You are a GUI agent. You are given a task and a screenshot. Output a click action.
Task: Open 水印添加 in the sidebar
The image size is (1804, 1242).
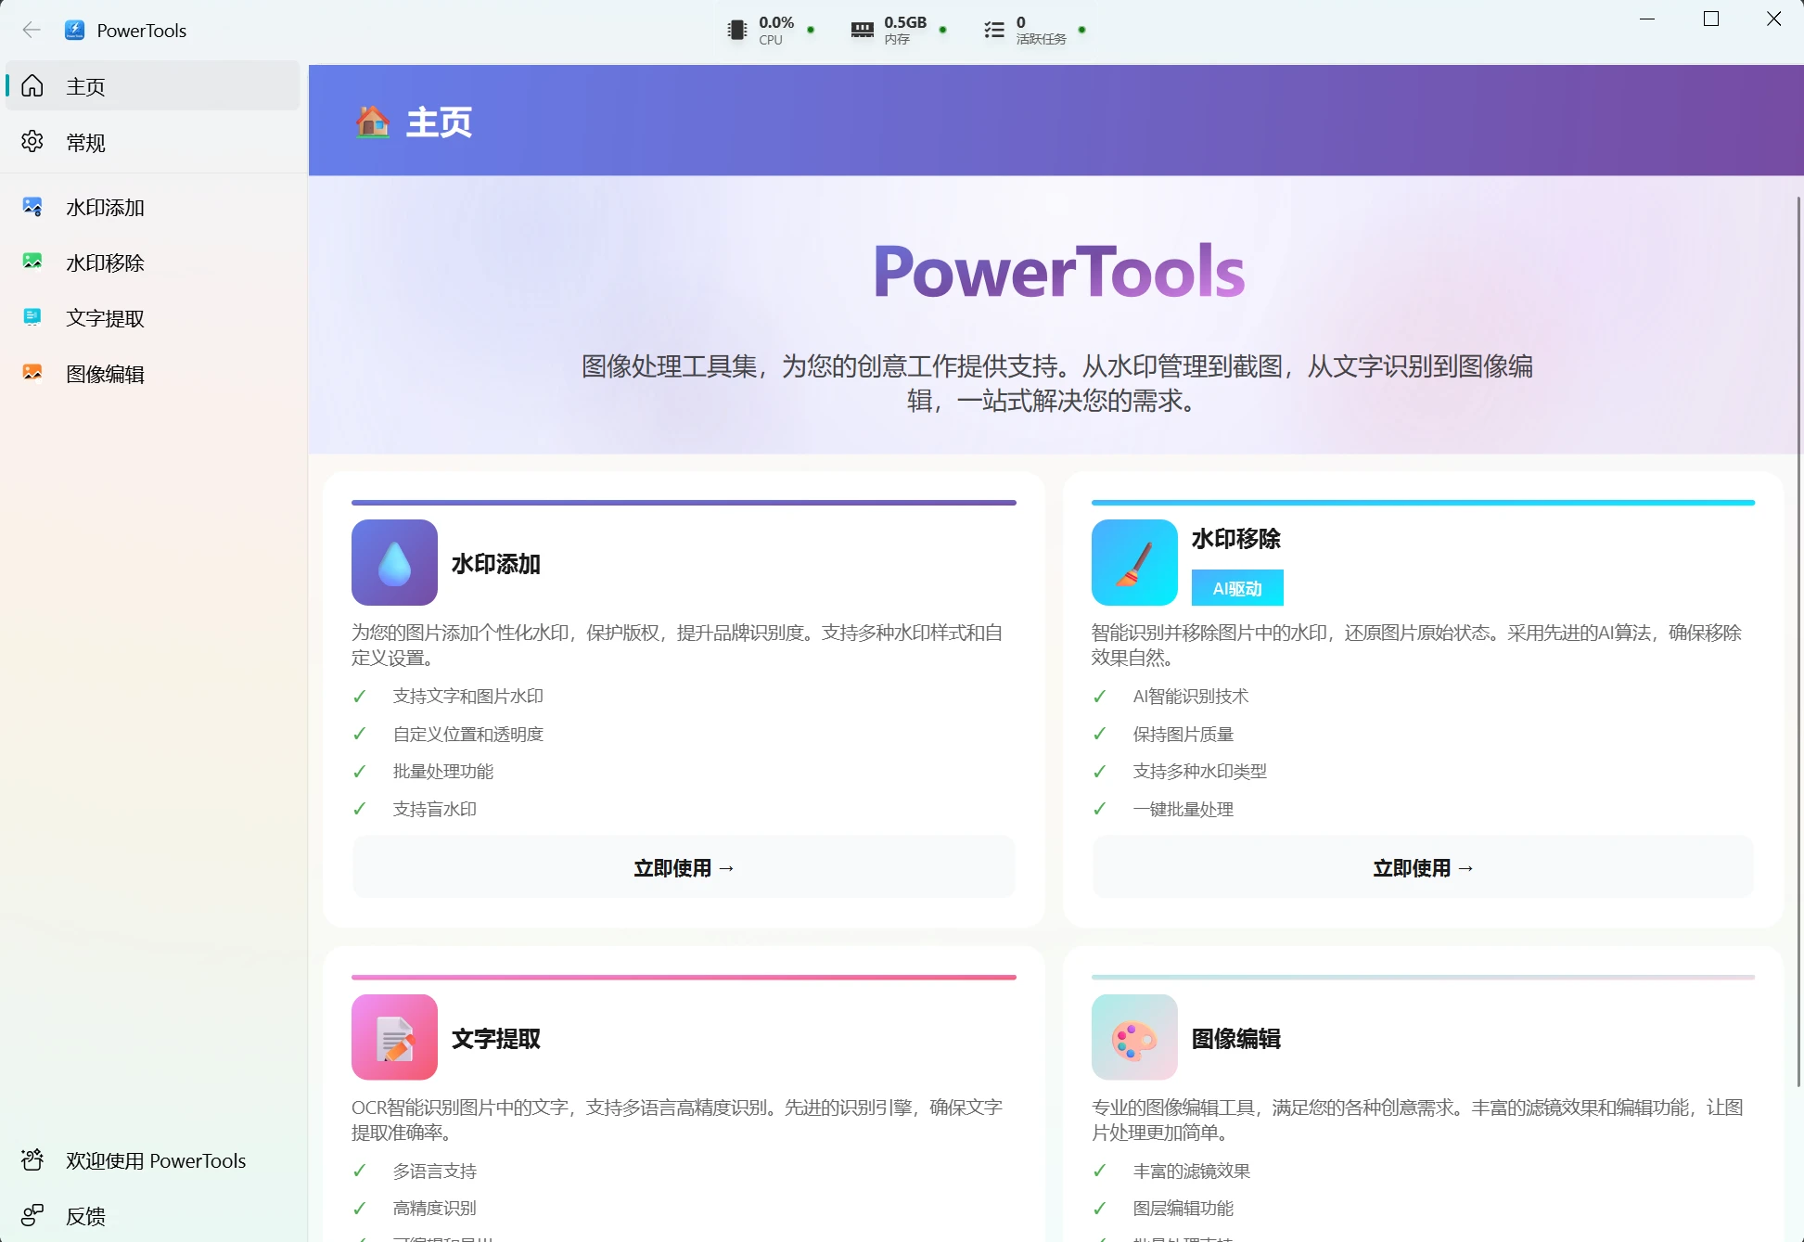153,207
